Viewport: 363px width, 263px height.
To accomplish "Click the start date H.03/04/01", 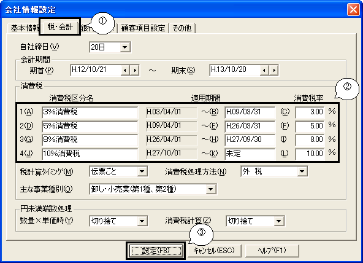I will 171,112.
